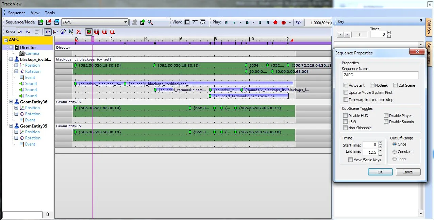Enable the Autostart checkbox

pos(346,85)
